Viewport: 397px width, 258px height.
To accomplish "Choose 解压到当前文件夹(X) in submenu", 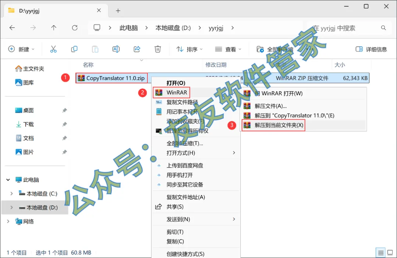I will (303, 125).
